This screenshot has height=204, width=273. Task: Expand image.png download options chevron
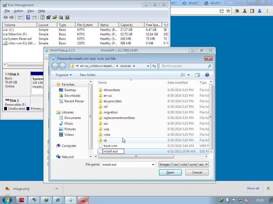57,189
